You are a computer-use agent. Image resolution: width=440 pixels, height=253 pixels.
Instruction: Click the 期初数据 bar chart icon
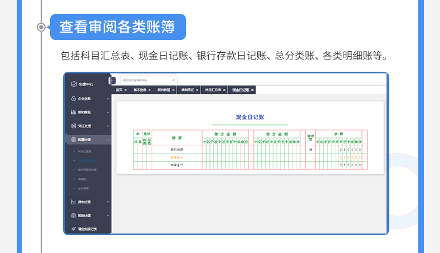tap(74, 112)
